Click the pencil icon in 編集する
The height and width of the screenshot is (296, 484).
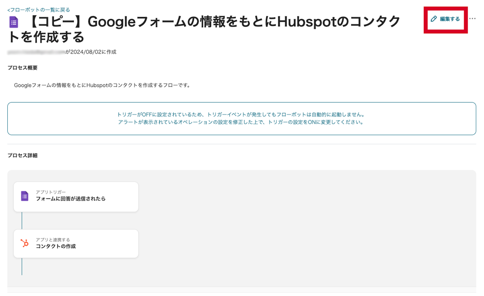tap(434, 19)
